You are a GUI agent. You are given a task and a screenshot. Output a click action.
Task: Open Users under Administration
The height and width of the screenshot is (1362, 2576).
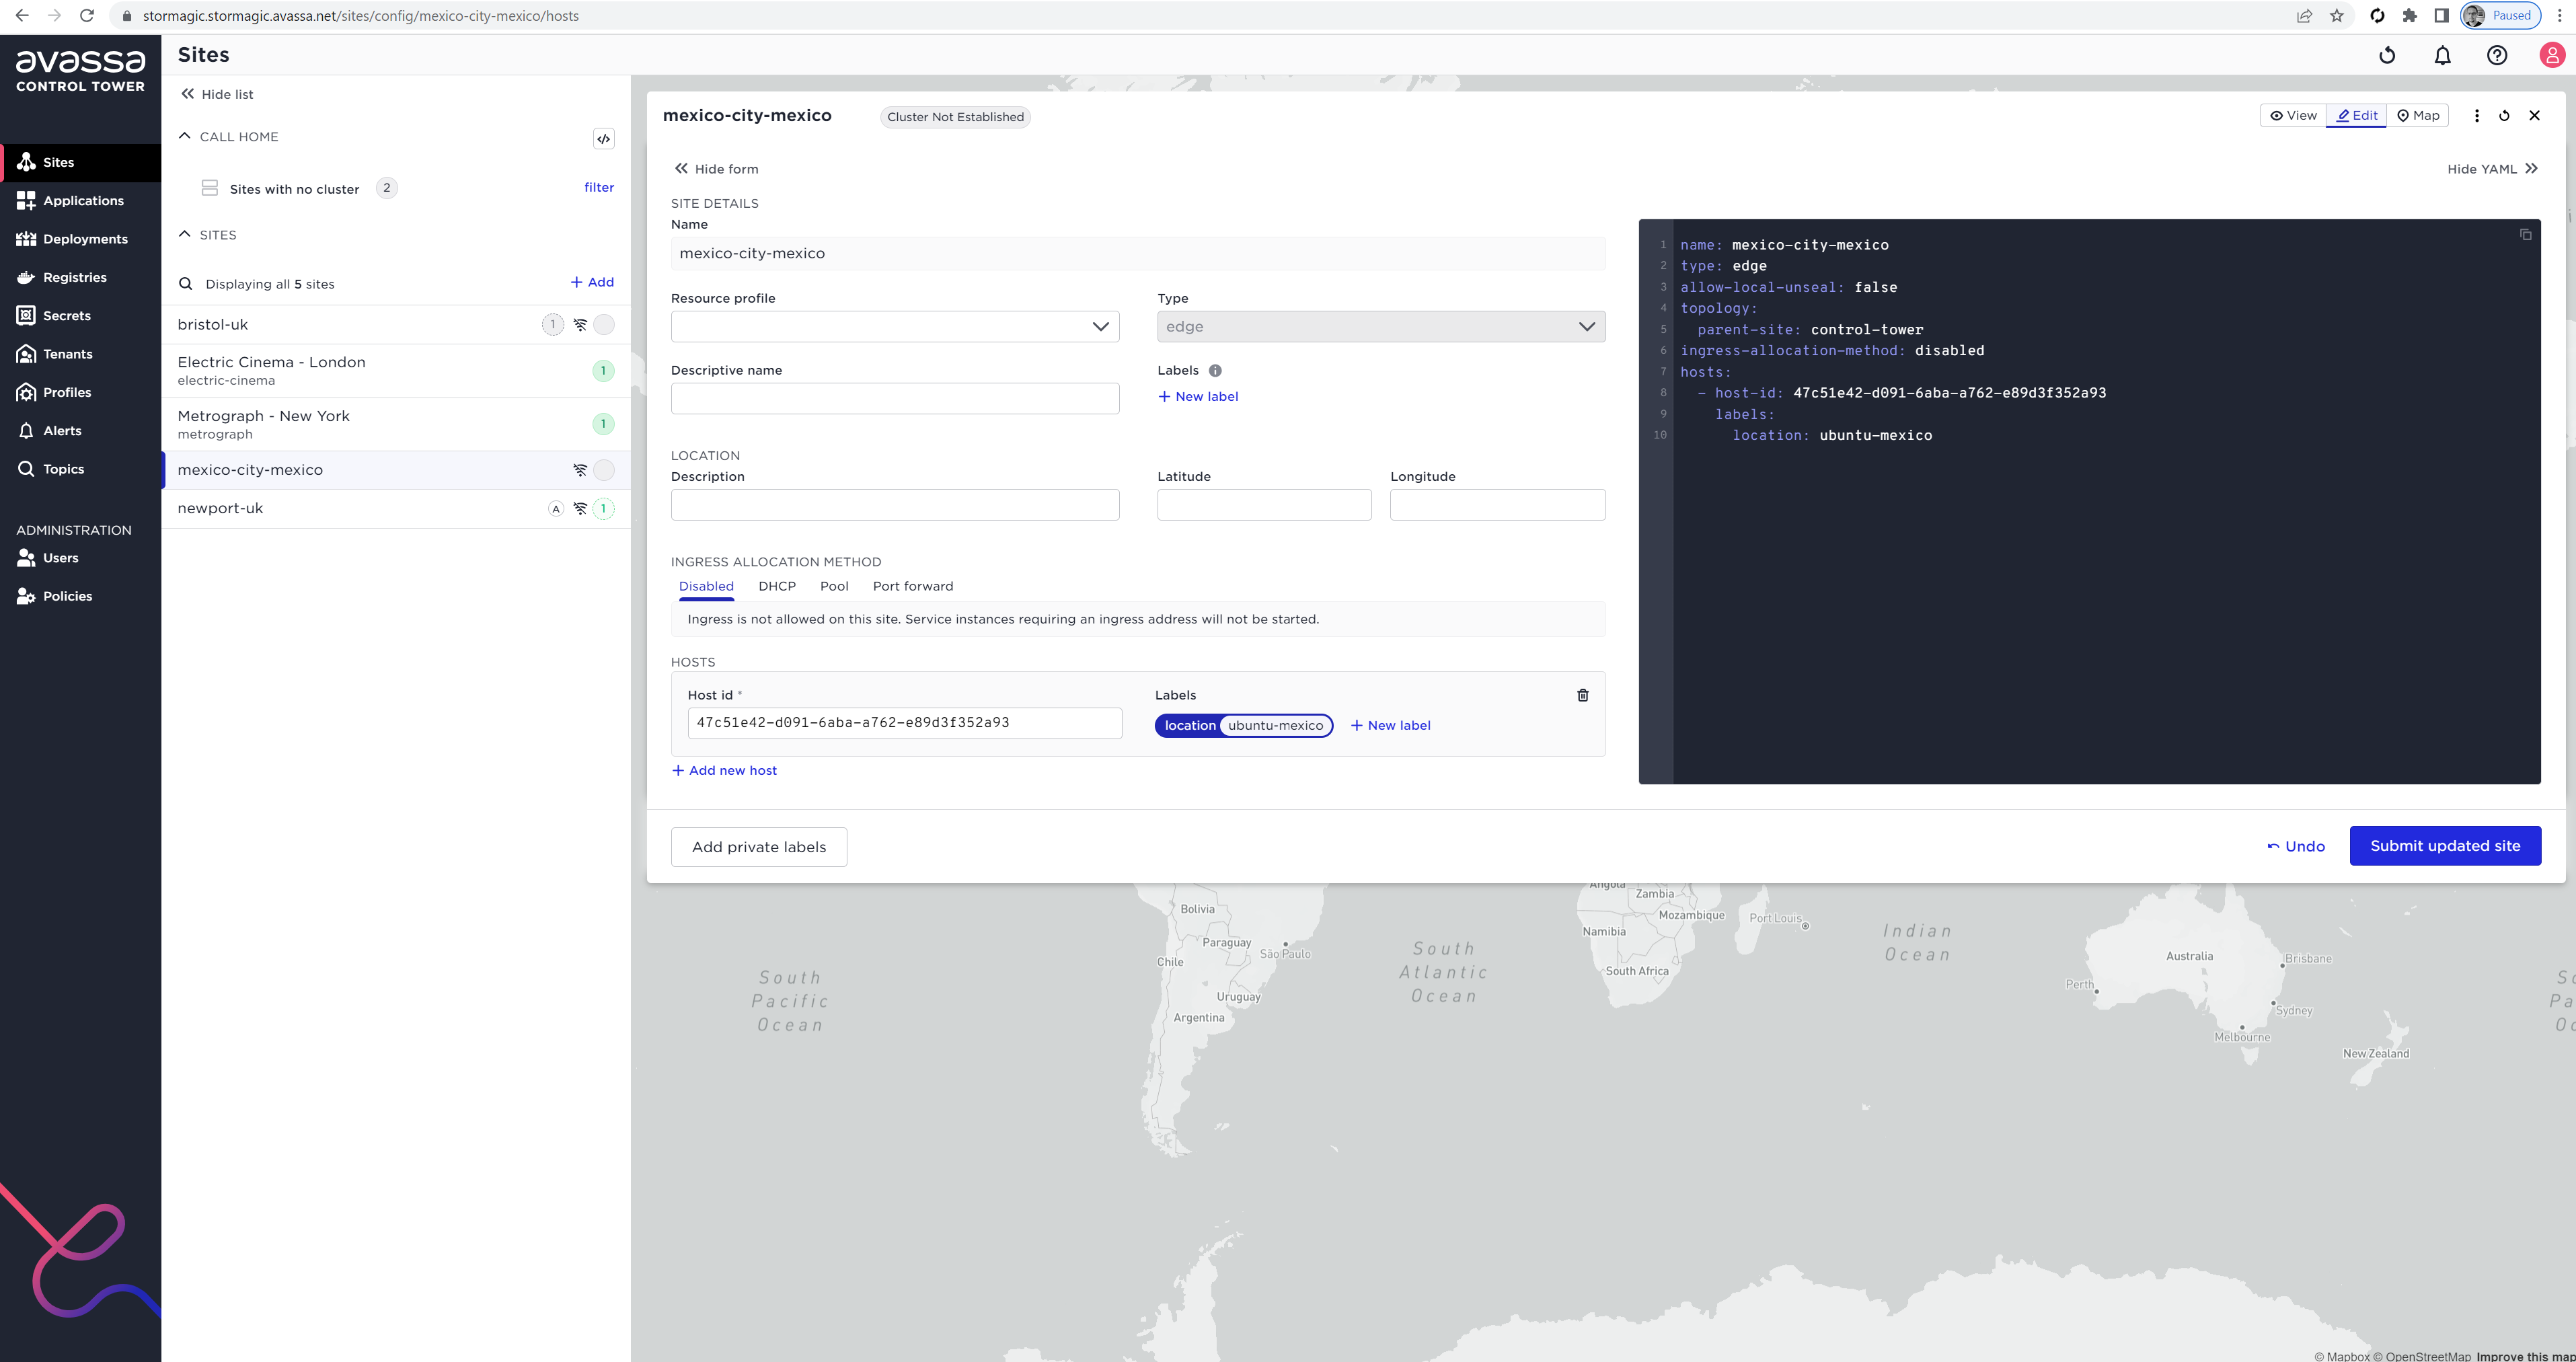point(80,558)
